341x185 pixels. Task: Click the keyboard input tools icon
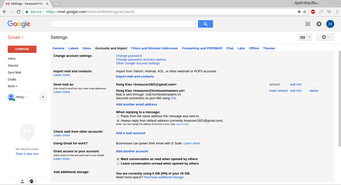[x=302, y=37]
